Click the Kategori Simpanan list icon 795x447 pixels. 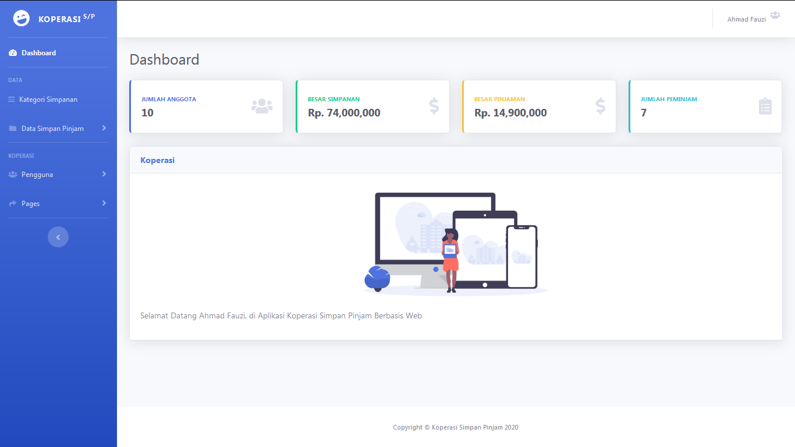(x=12, y=100)
